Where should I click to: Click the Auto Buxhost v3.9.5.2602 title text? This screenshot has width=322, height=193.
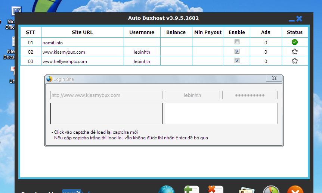click(x=164, y=18)
